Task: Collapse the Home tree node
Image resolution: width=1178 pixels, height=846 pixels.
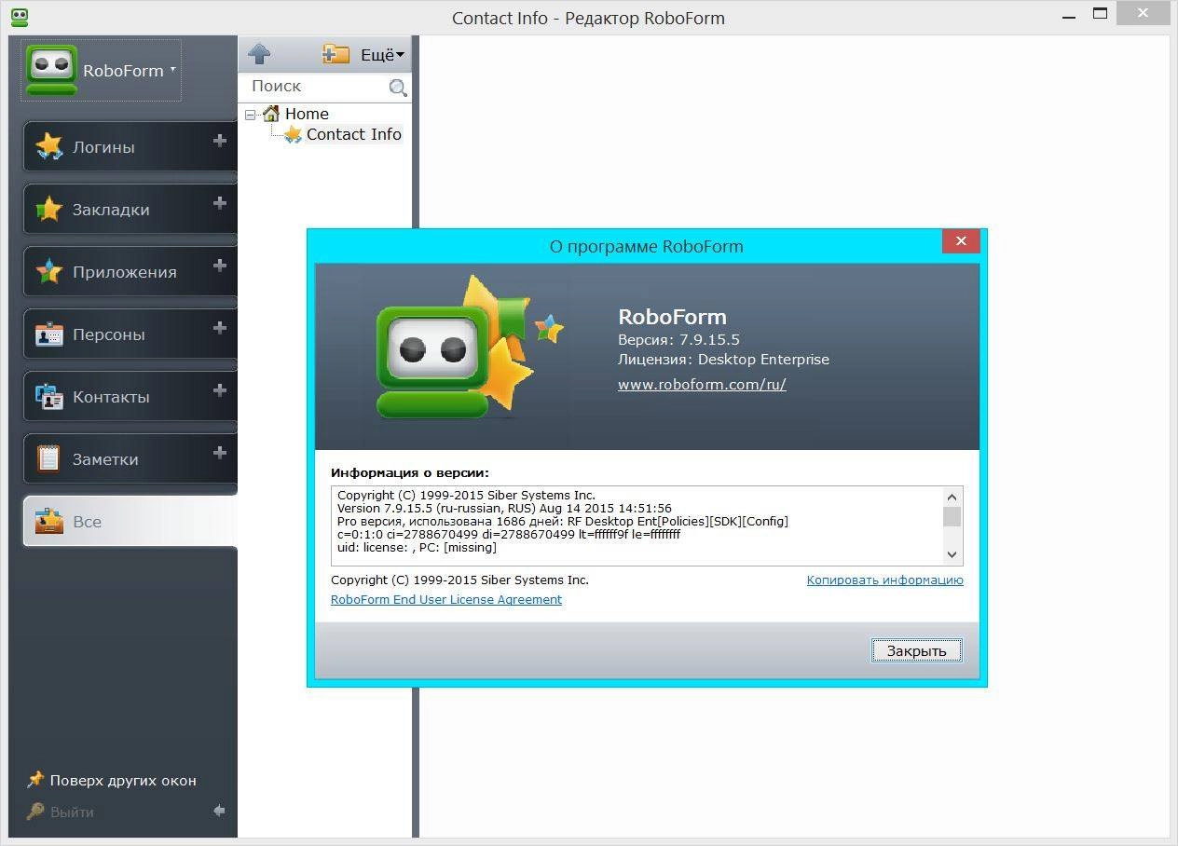Action: click(251, 115)
